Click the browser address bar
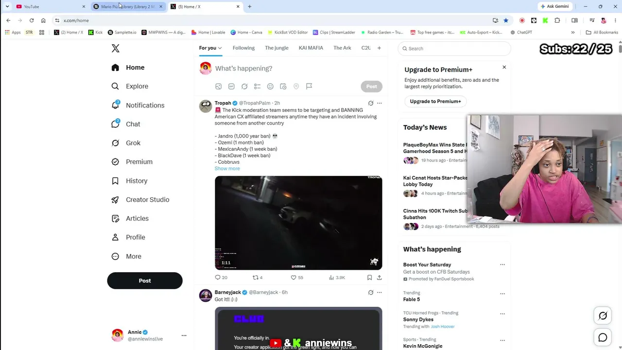The height and width of the screenshot is (350, 622). pyautogui.click(x=272, y=20)
